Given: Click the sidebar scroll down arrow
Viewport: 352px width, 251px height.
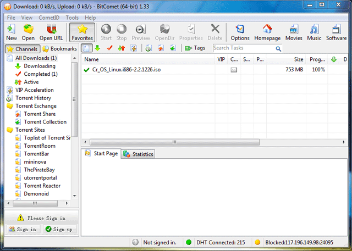Looking at the screenshot, I should point(75,196).
